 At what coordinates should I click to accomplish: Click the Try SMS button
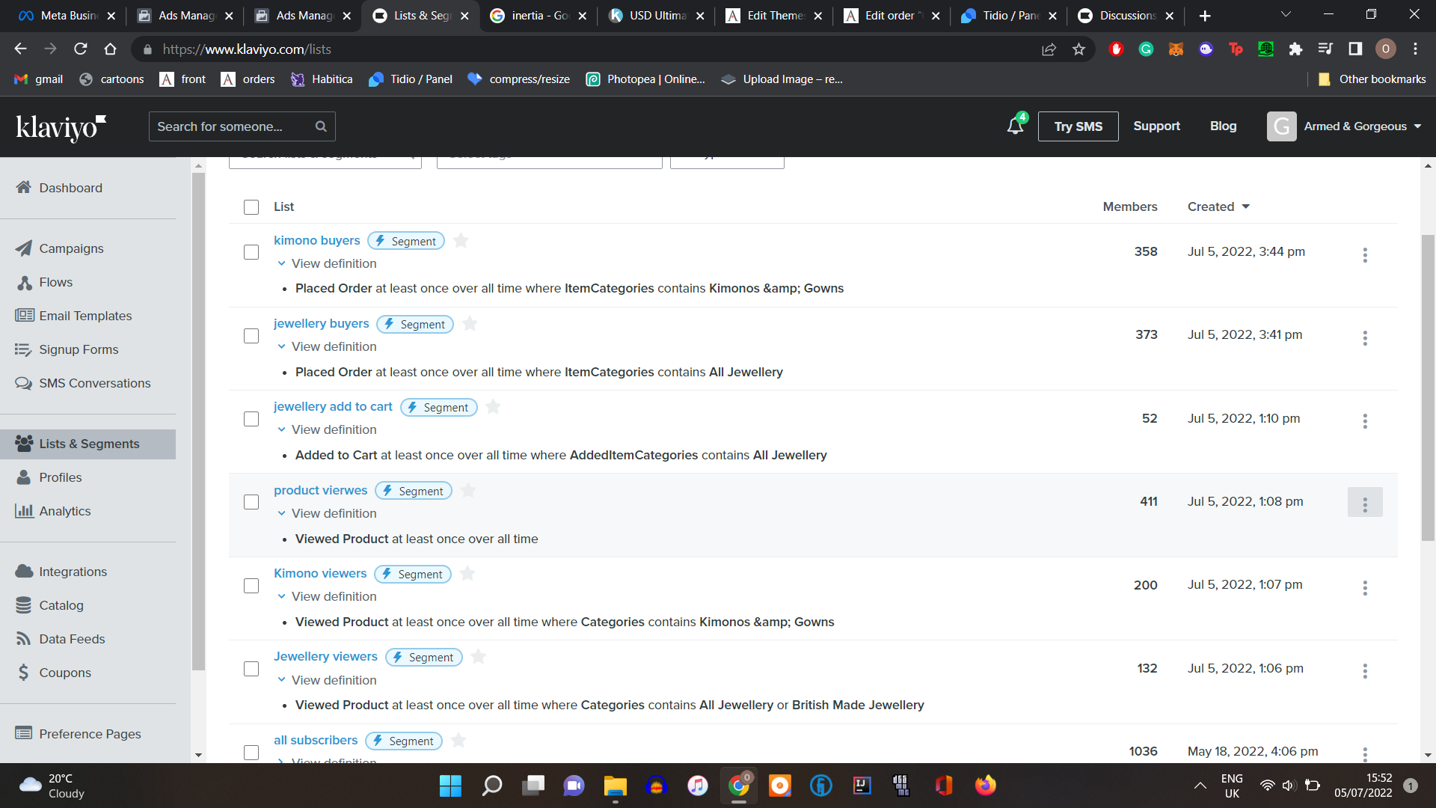pyautogui.click(x=1078, y=126)
